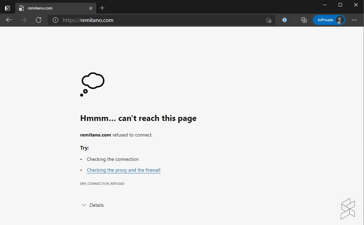Image resolution: width=364 pixels, height=225 pixels.
Task: Open the tab actions menu icon
Action: point(7,8)
